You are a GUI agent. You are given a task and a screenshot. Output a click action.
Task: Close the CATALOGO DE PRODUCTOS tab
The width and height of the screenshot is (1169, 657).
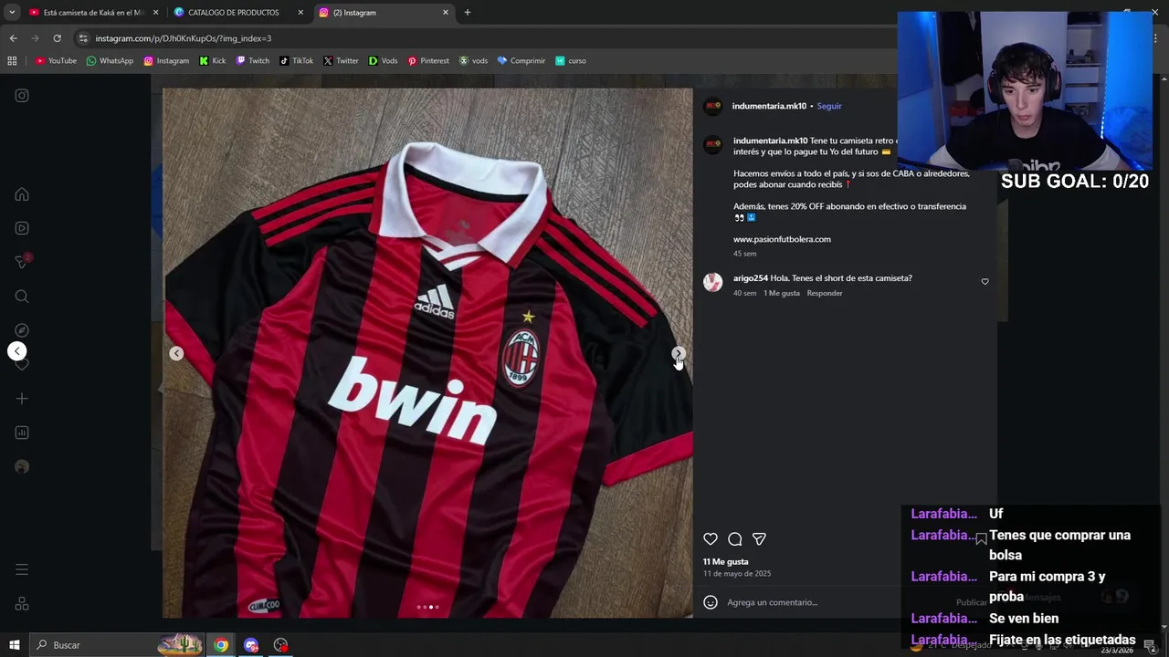point(300,13)
